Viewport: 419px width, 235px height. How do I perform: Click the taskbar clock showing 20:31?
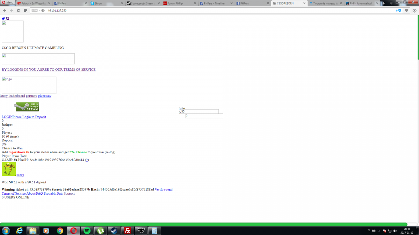pos(406,231)
